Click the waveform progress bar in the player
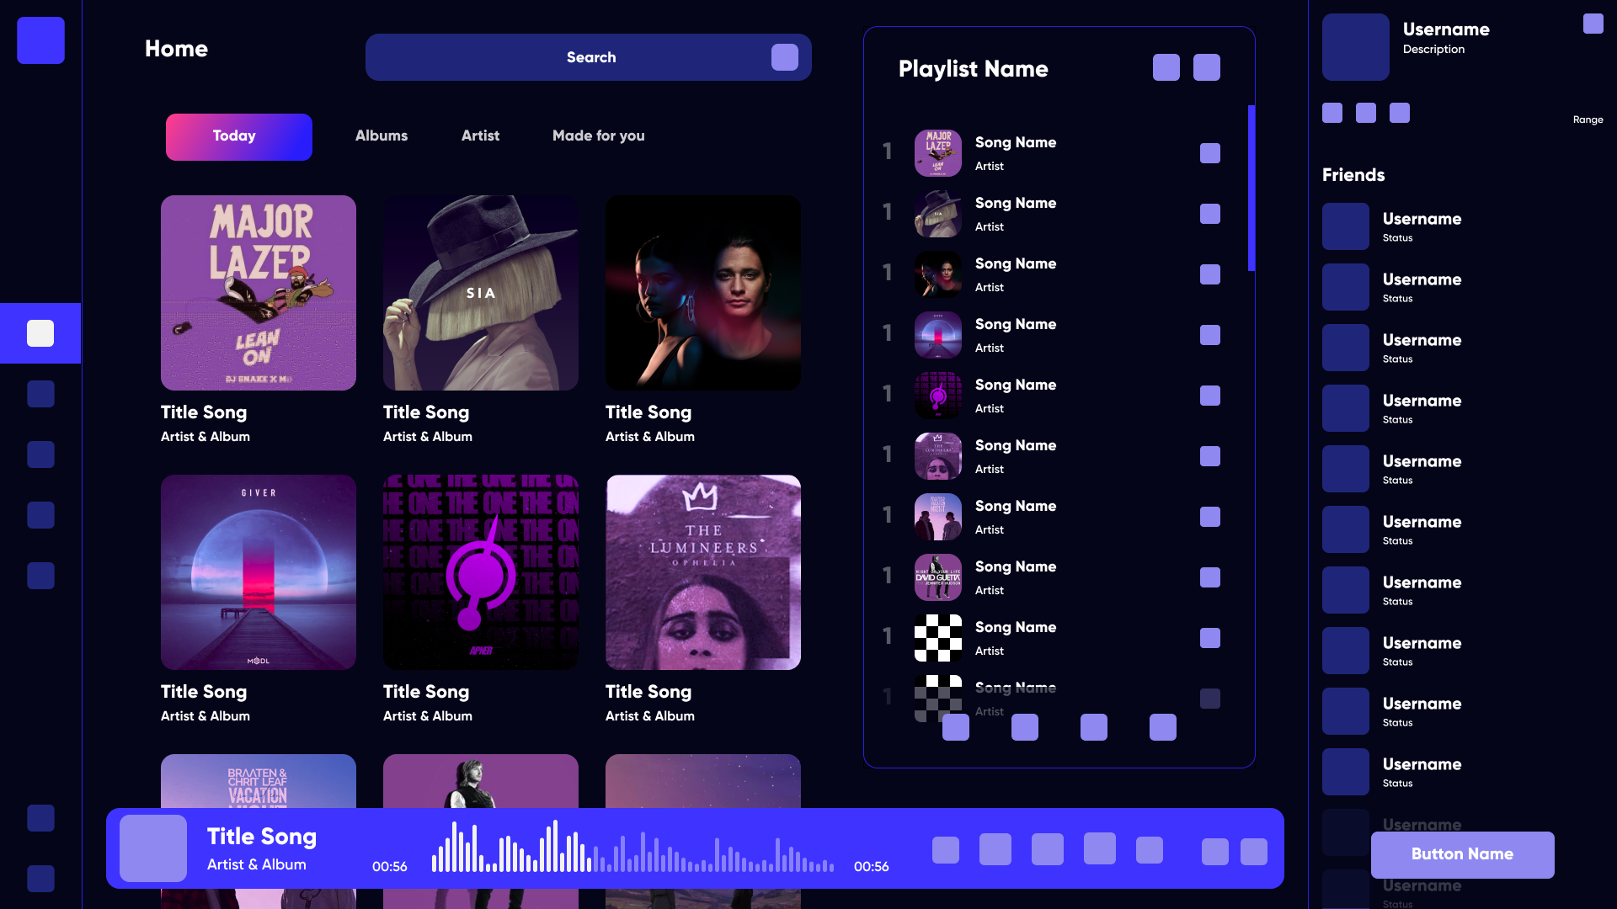Viewport: 1617px width, 909px height. click(x=632, y=848)
